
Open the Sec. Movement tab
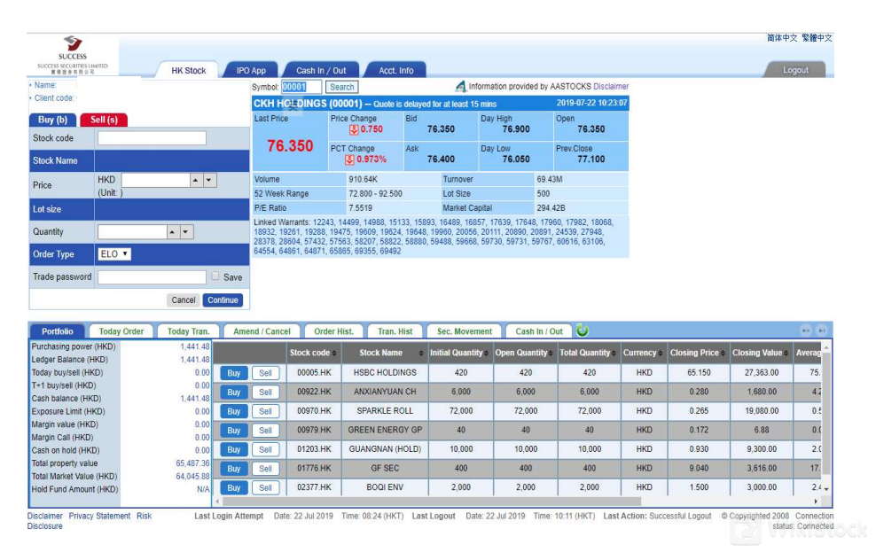point(465,331)
